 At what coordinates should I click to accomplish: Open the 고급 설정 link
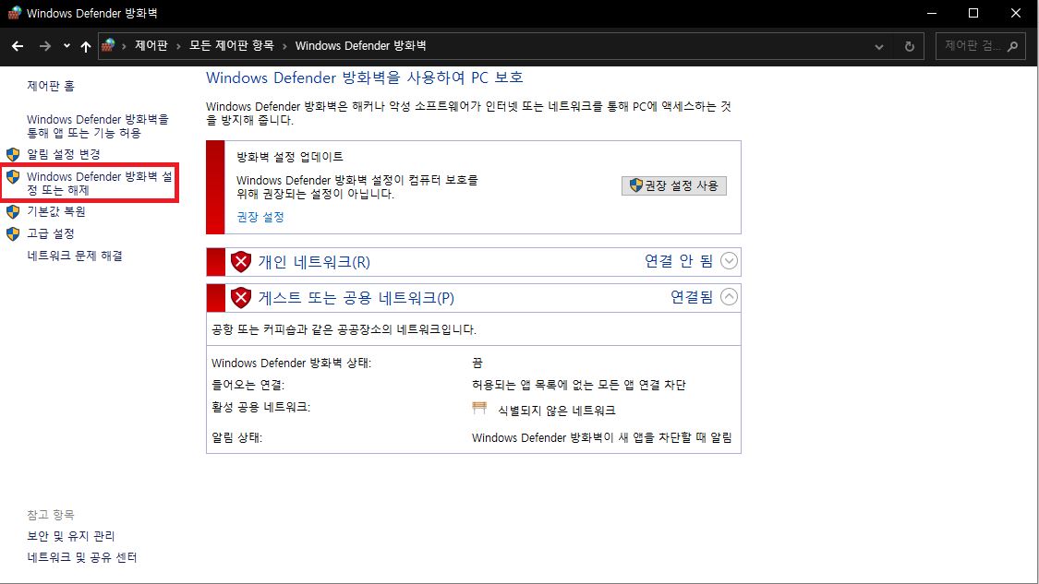click(51, 233)
